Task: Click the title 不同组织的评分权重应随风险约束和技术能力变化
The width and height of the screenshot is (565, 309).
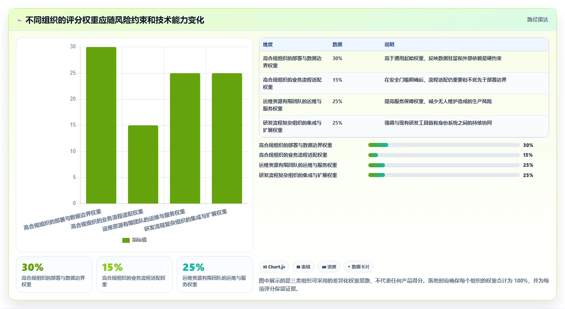Action: pyautogui.click(x=115, y=20)
